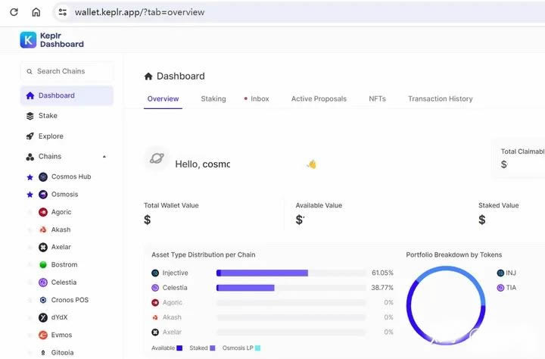
Task: Favorite Cronos POS with its star
Action: coord(30,300)
